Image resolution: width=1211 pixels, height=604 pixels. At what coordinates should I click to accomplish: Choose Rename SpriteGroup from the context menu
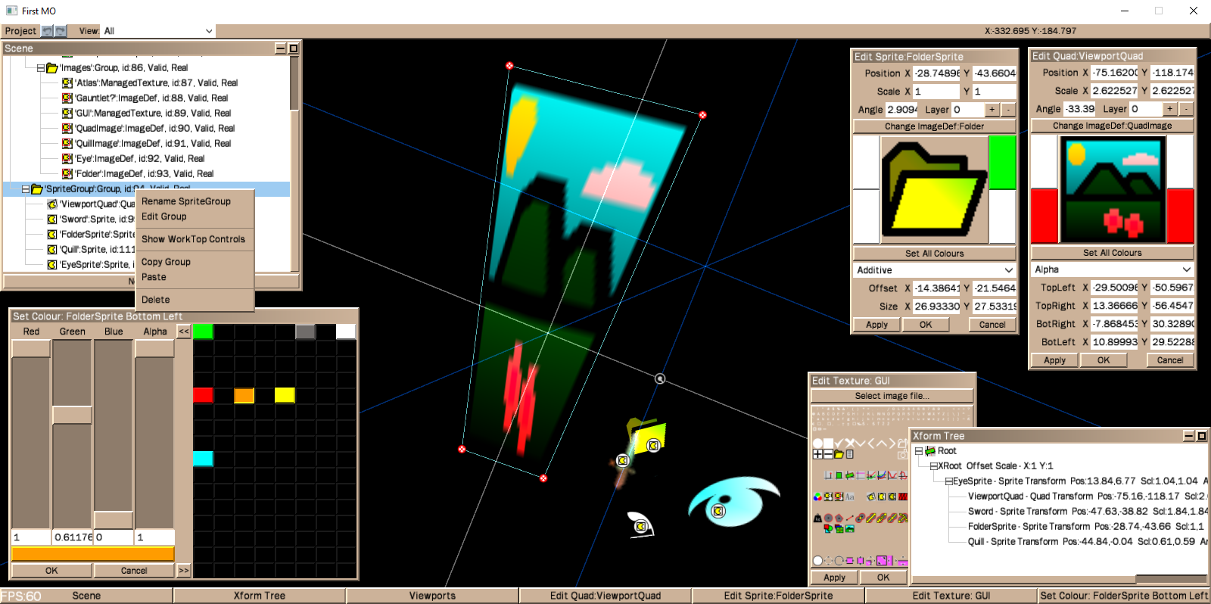click(x=186, y=201)
